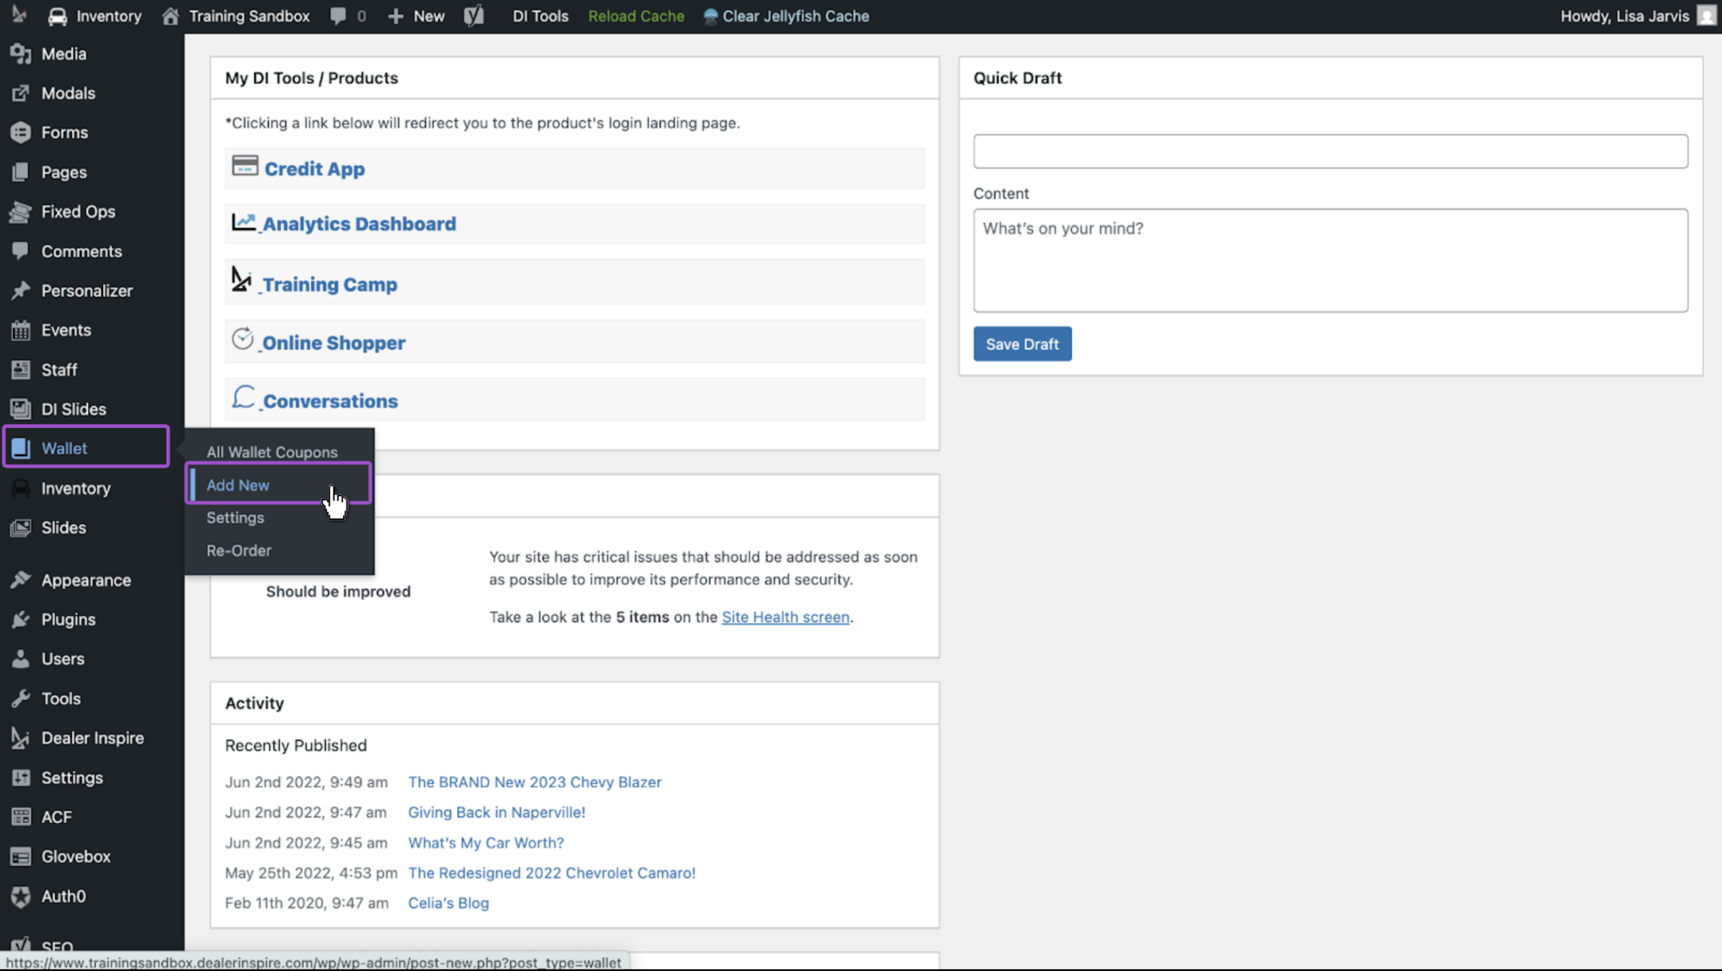This screenshot has height=971, width=1722.
Task: Click the Dealer Inspire logo in admin bar
Action: click(19, 15)
